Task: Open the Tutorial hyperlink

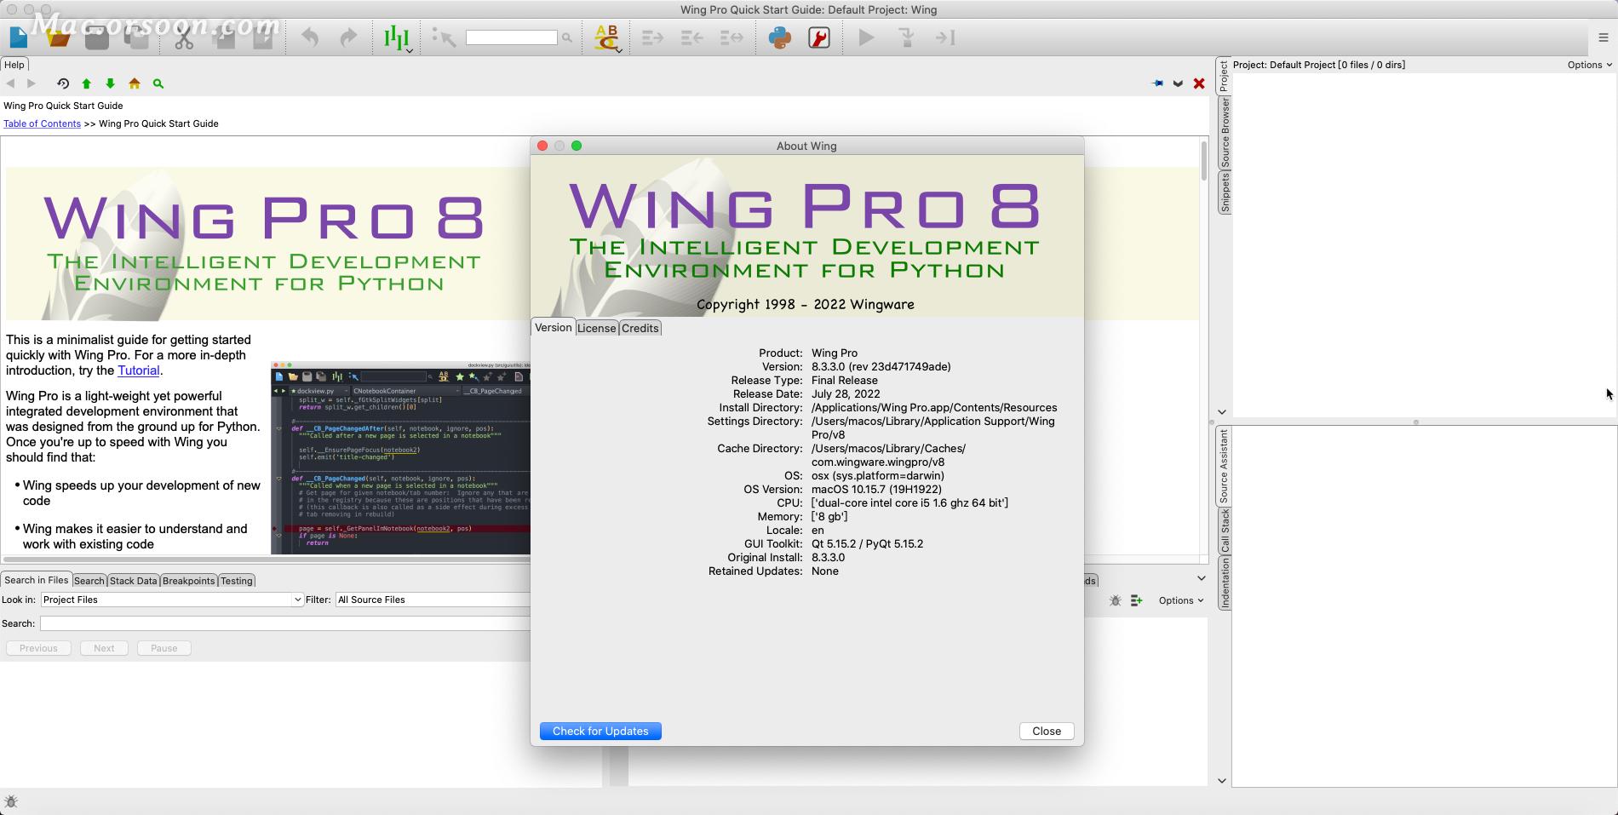Action: point(138,370)
